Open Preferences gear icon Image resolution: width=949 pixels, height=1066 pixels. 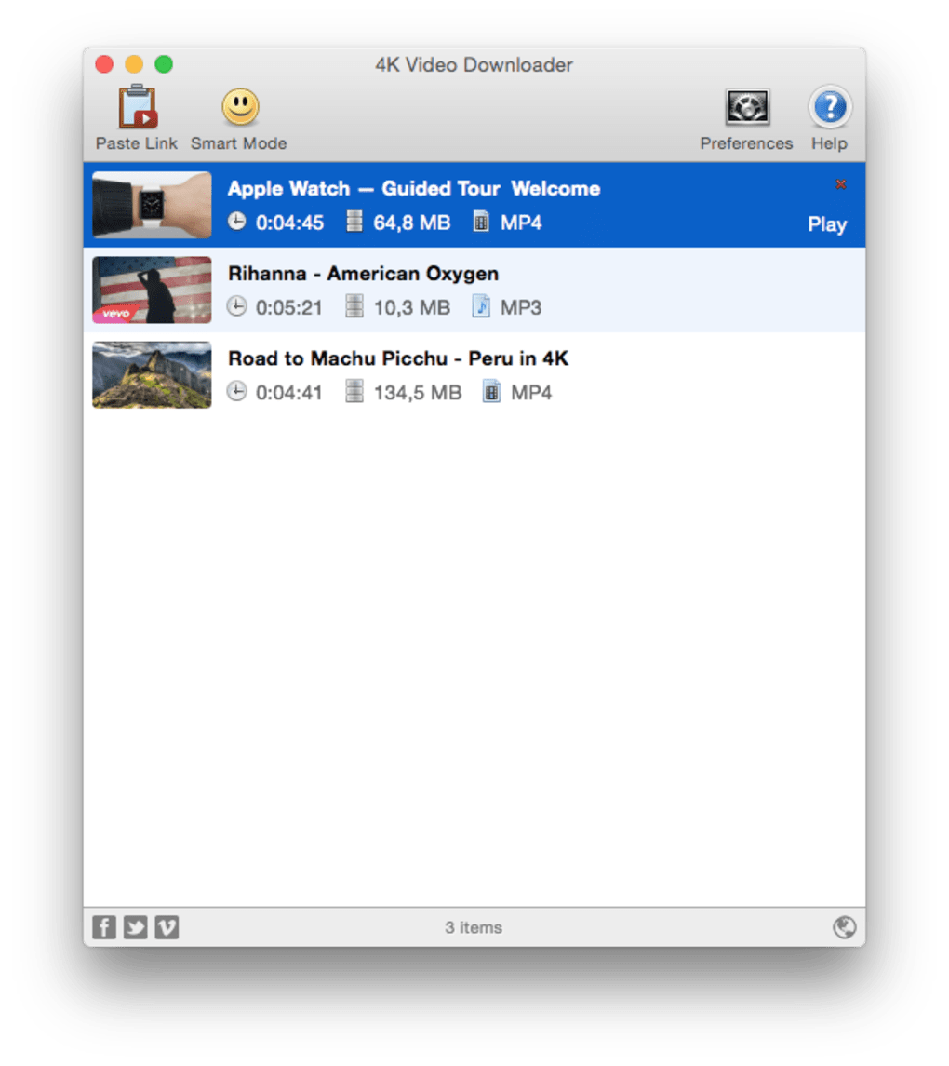[746, 107]
